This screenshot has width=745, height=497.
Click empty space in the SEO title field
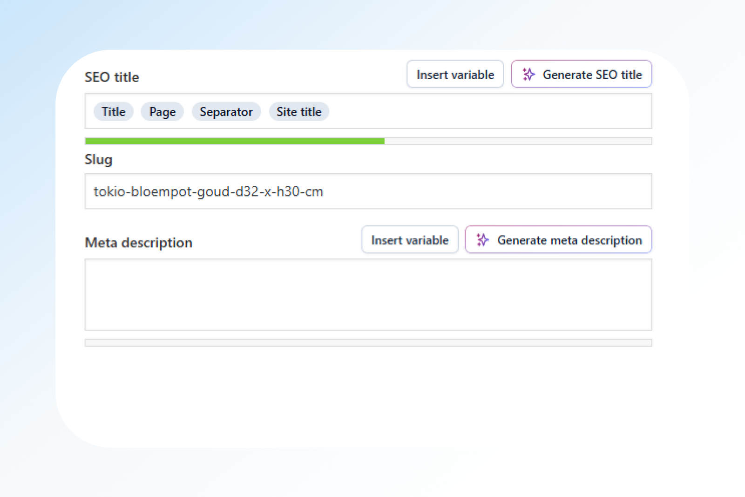(489, 112)
